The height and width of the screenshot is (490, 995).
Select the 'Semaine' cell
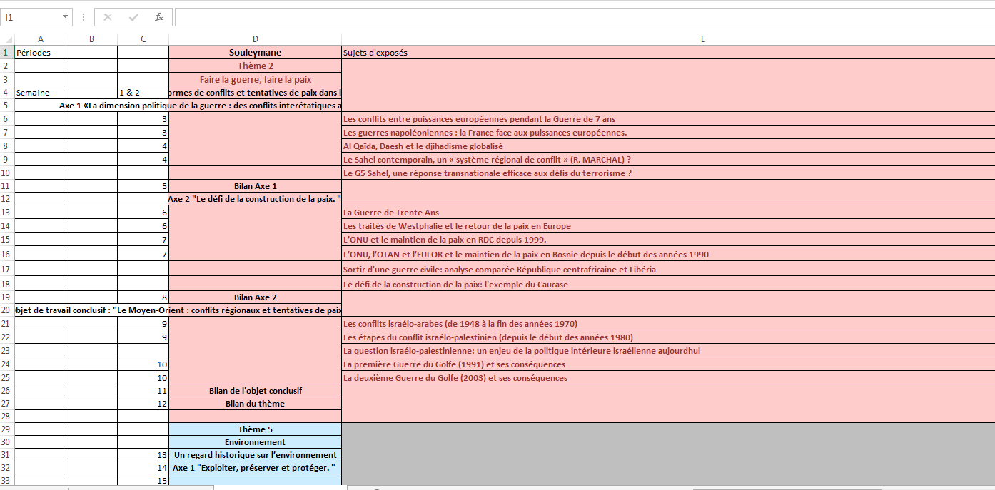(40, 93)
